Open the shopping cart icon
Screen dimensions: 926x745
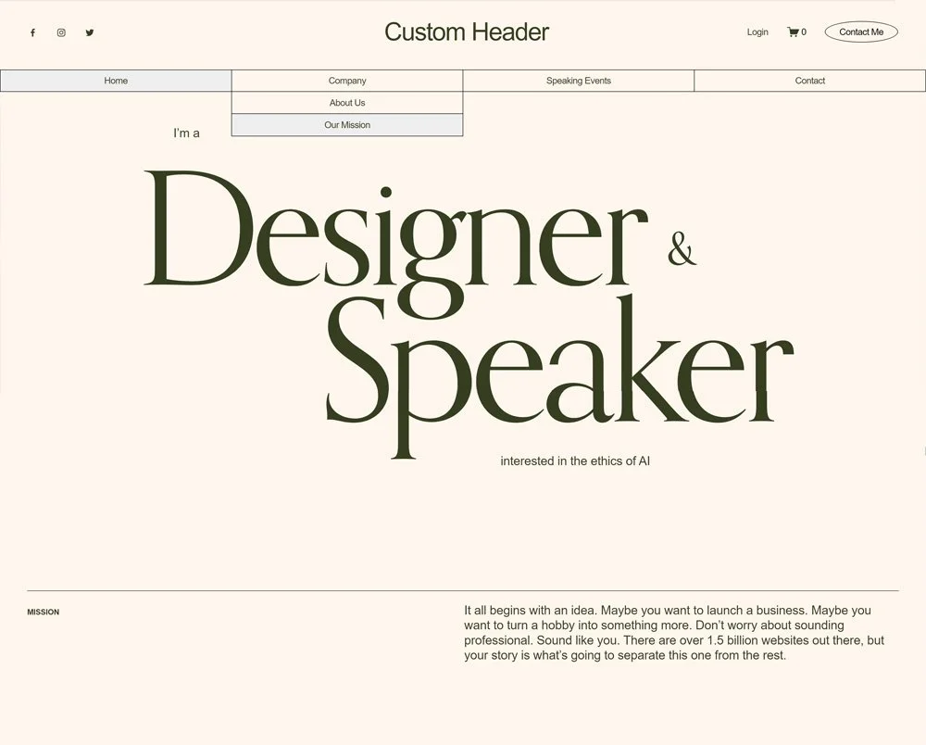[792, 32]
